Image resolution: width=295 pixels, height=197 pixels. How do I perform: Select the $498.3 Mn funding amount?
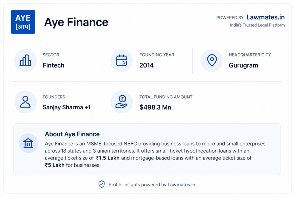(155, 107)
